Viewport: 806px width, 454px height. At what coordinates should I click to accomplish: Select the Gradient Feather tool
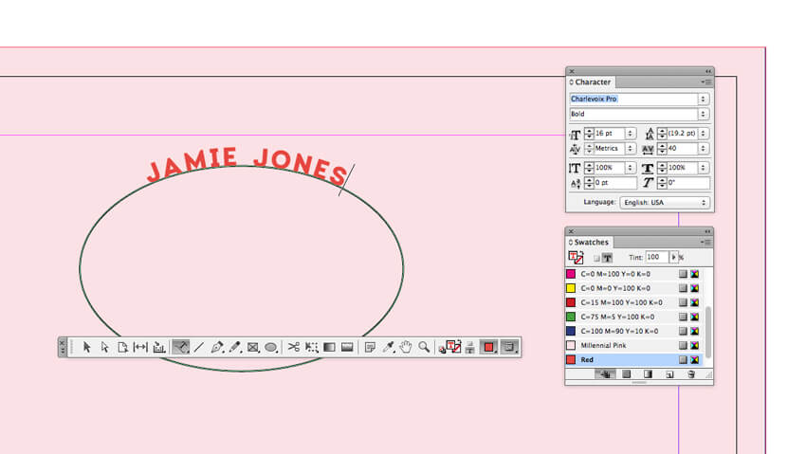point(347,347)
